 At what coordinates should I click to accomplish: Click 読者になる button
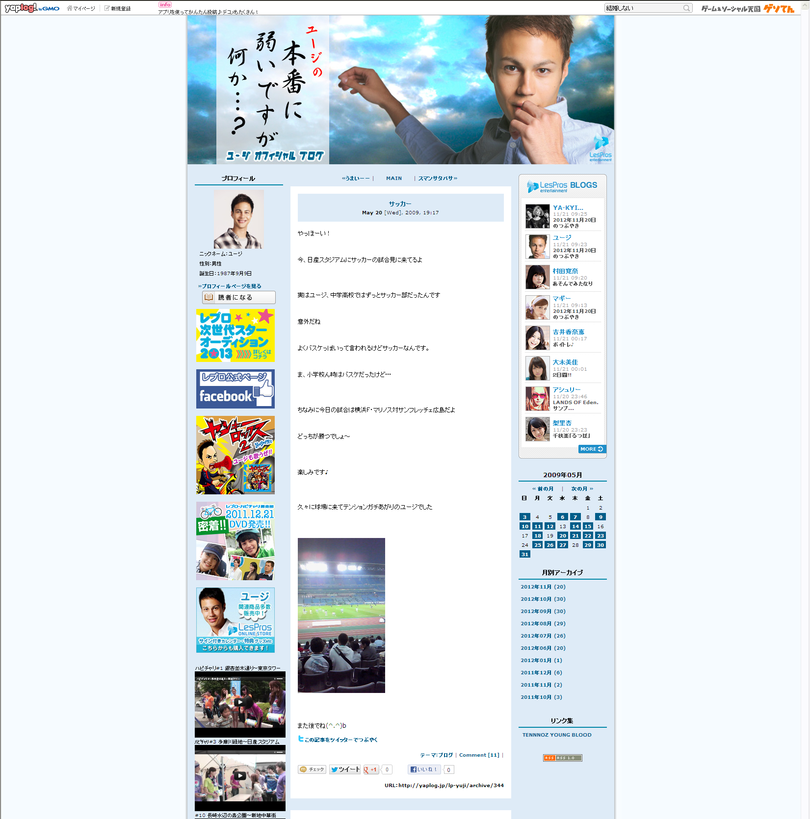click(x=239, y=297)
